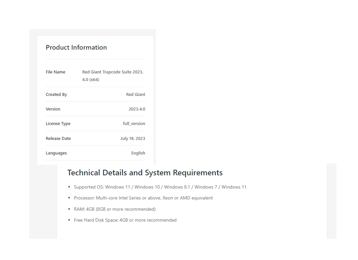Select the 2023.4.0 version number

click(x=137, y=109)
